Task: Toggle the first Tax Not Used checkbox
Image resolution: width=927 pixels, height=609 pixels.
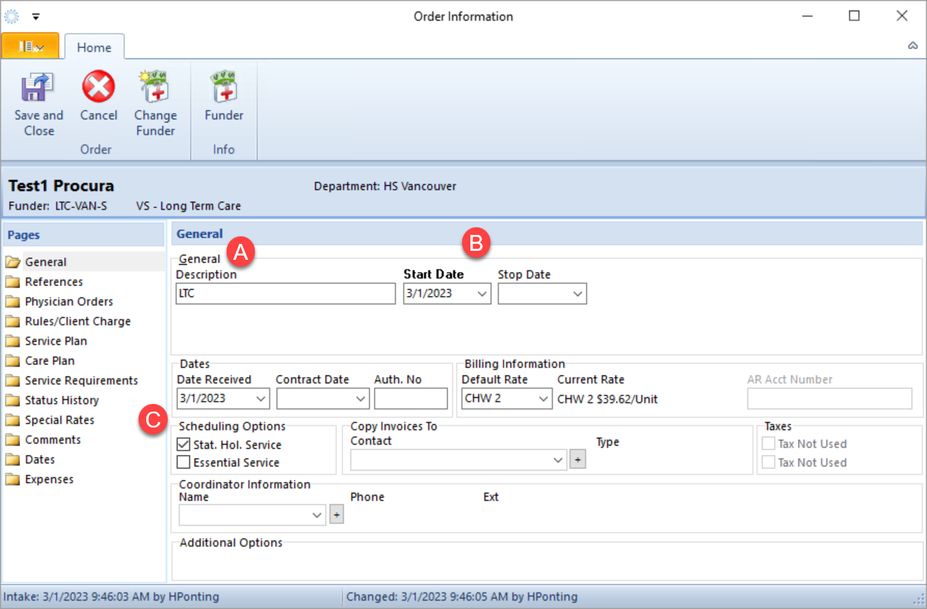Action: tap(768, 443)
